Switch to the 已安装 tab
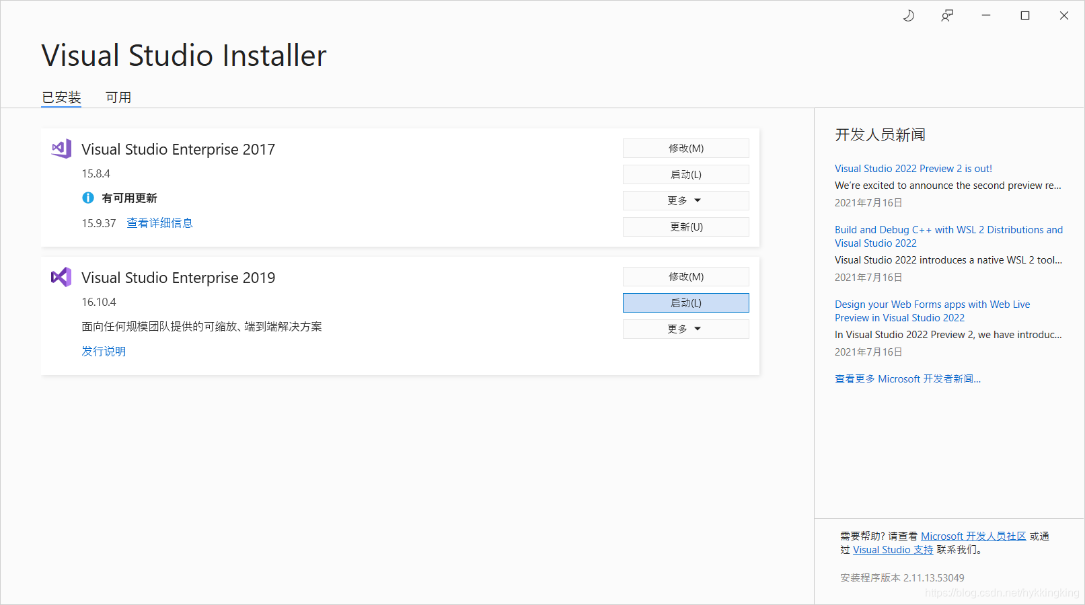 (61, 97)
